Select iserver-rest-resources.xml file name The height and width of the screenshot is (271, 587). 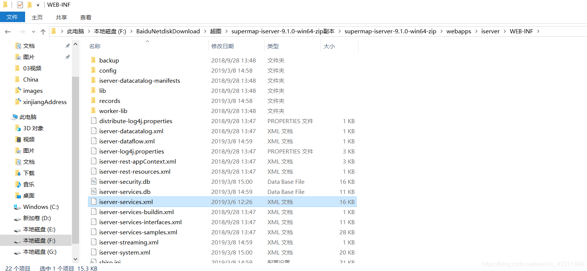(x=135, y=171)
